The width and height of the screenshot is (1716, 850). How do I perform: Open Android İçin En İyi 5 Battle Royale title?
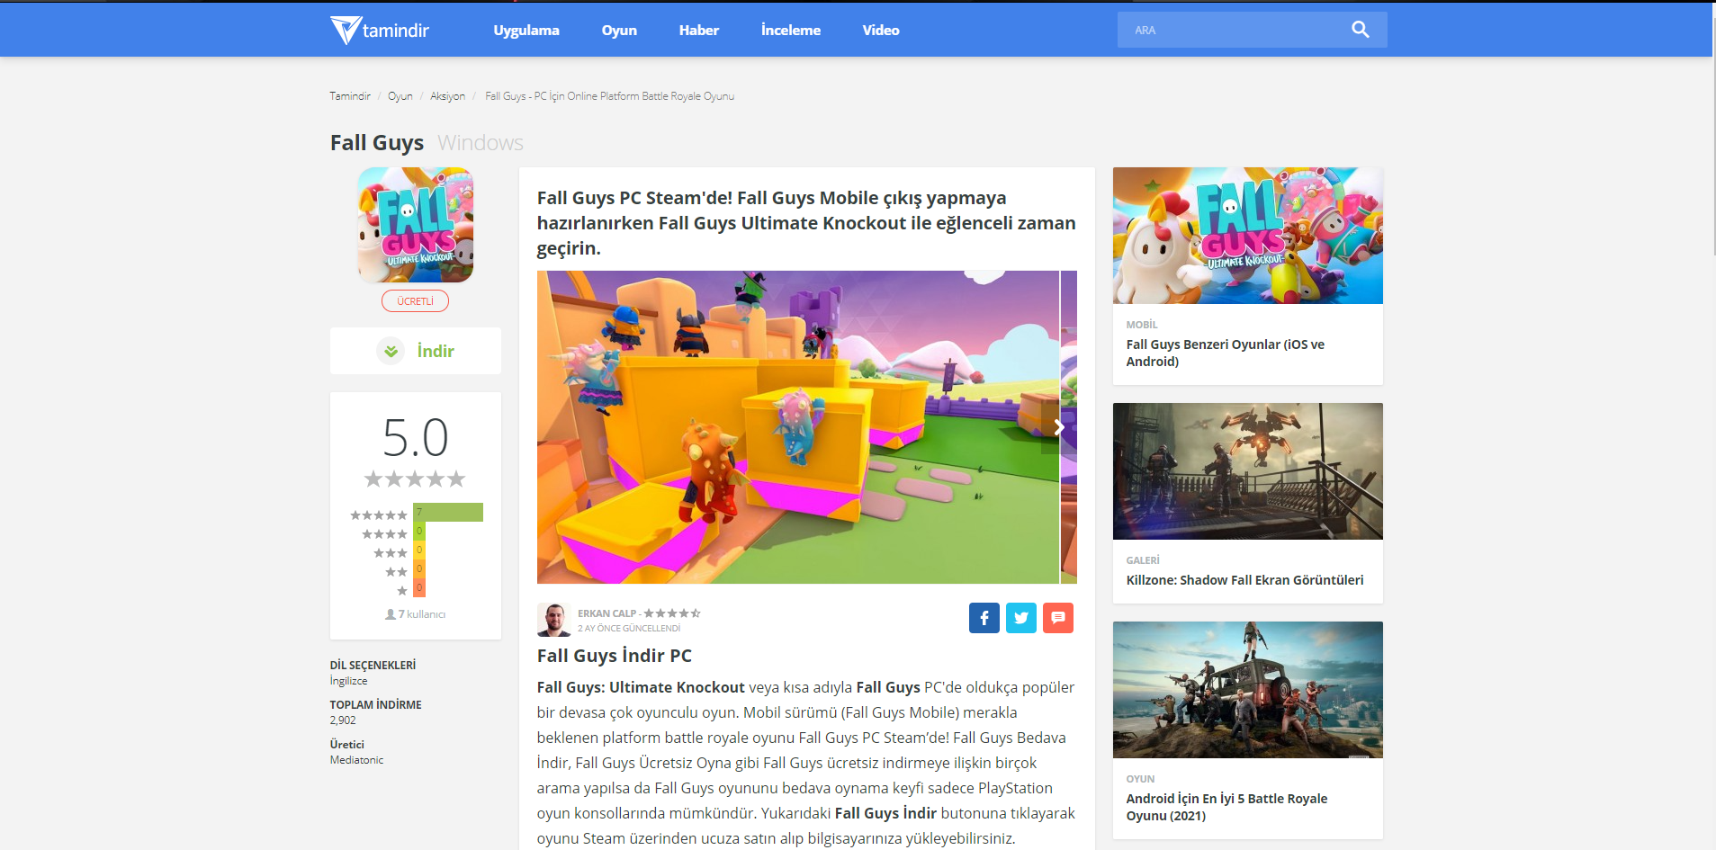click(1227, 807)
